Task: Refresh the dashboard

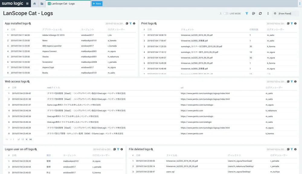Action: pos(260,14)
